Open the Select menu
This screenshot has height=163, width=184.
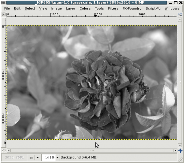30,9
